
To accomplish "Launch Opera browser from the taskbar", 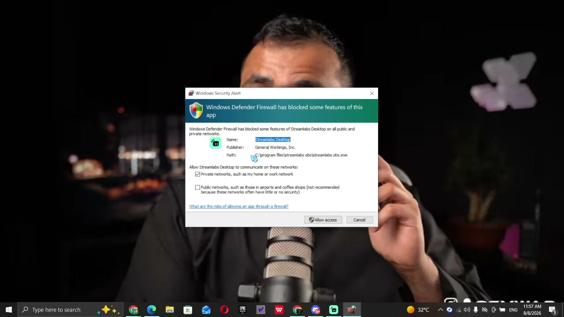I will (224, 310).
